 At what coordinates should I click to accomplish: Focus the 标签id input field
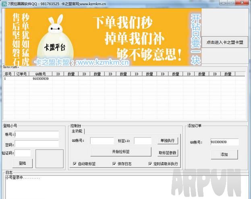click(143, 141)
